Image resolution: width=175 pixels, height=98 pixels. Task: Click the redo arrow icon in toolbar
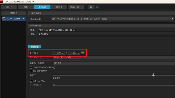(x=97, y=7)
